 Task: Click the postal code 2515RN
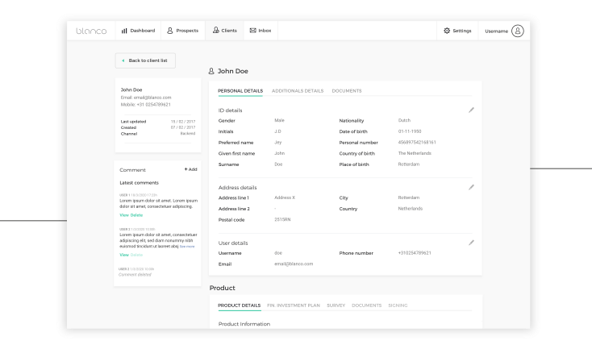[x=282, y=219]
